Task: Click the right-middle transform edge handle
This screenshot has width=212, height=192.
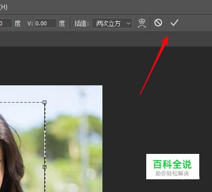Action: pyautogui.click(x=44, y=167)
